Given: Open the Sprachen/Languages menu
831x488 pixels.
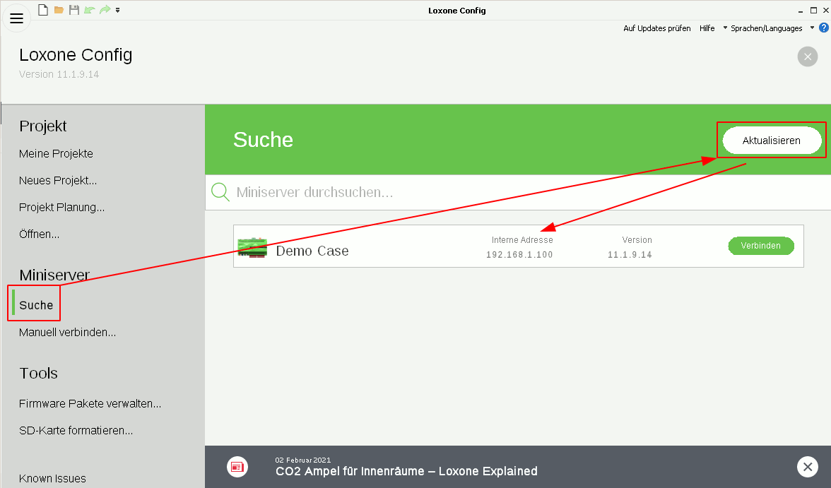Looking at the screenshot, I should point(766,28).
